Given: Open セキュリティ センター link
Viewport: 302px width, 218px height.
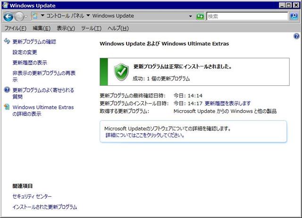Looking at the screenshot, I should click(32, 196).
